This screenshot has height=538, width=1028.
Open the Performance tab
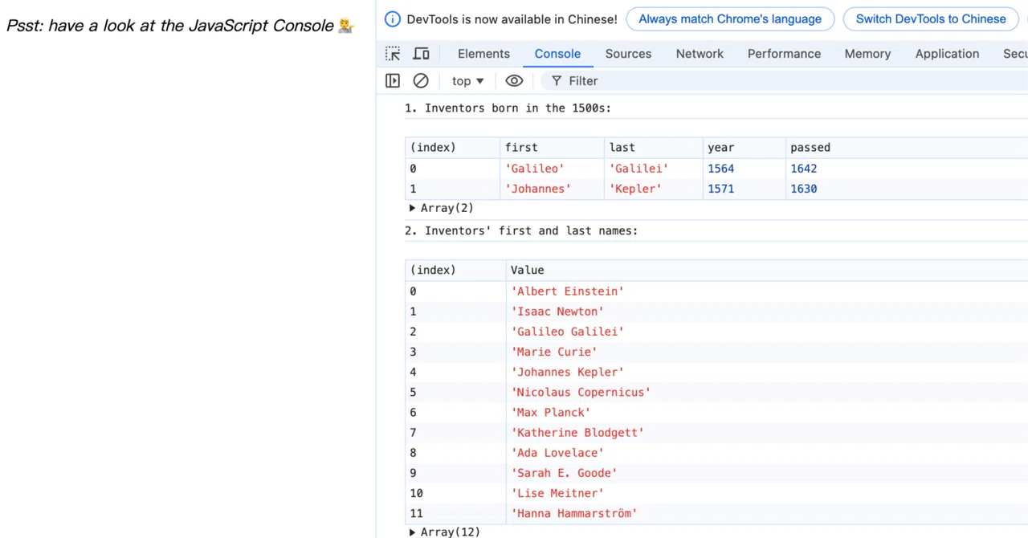pos(784,54)
